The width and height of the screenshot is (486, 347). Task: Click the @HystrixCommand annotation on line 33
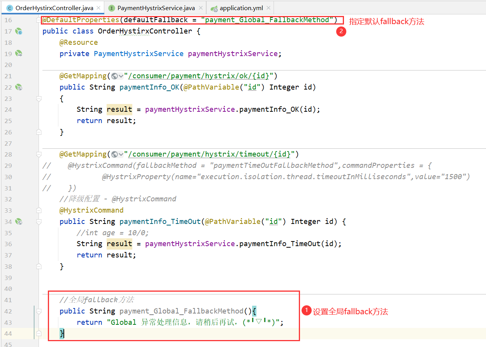[x=91, y=210]
